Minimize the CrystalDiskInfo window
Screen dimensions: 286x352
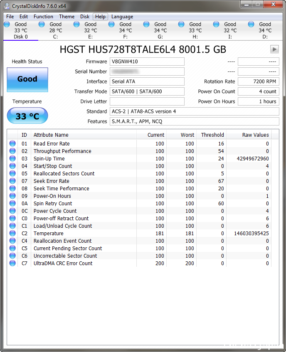[x=246, y=5]
